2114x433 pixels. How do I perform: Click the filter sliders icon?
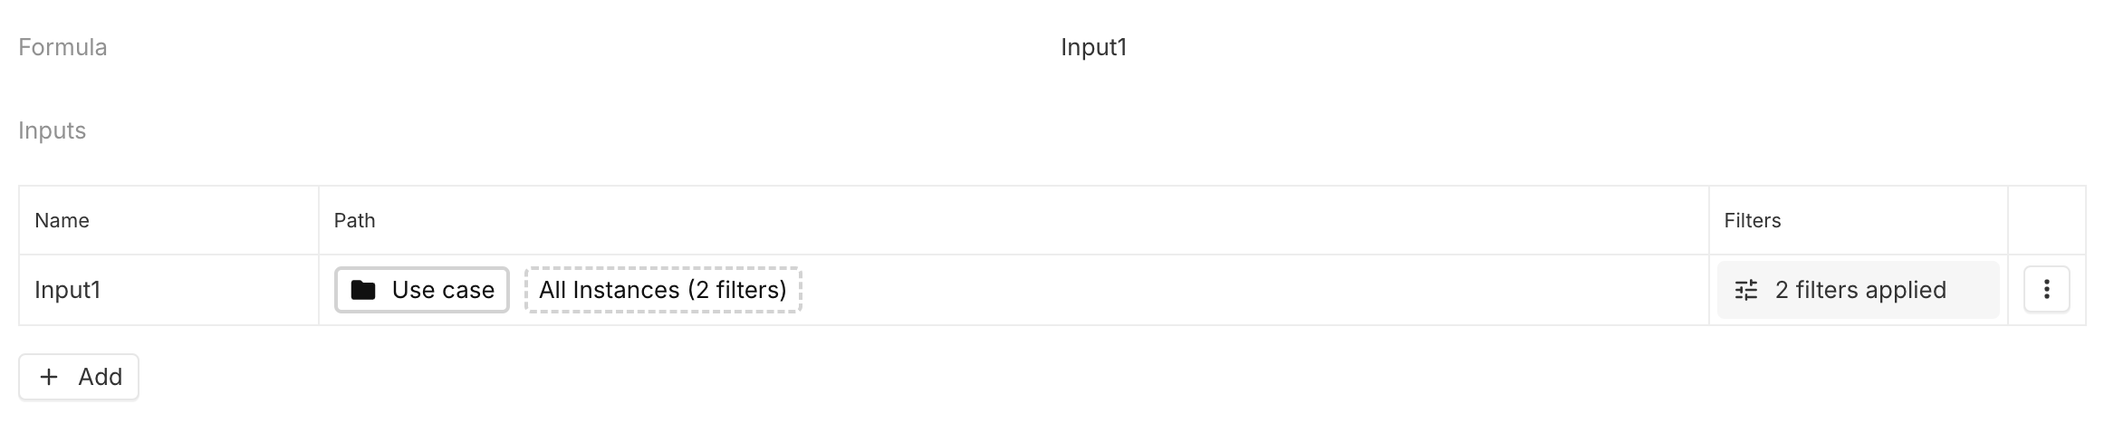pos(1745,290)
